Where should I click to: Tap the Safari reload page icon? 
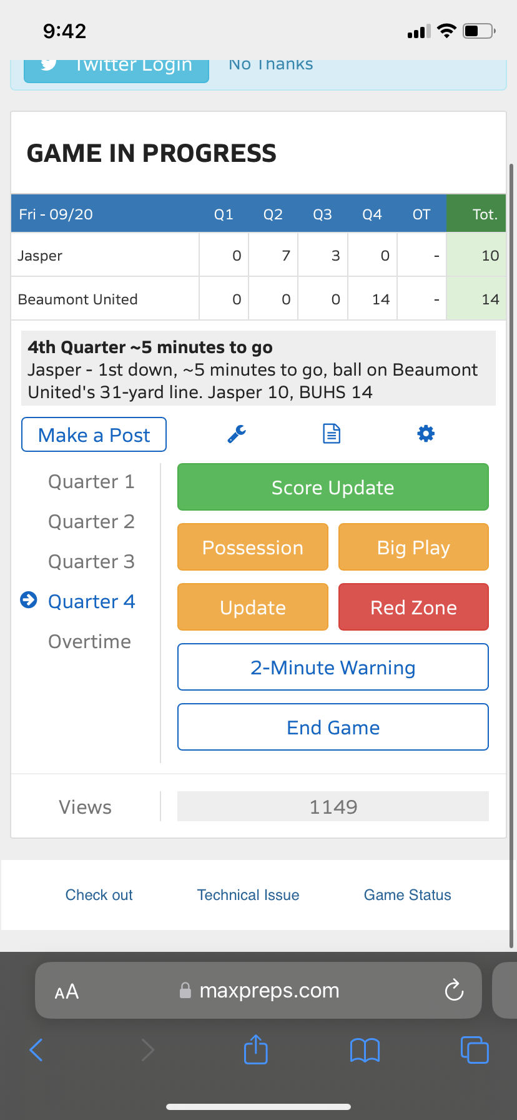coord(454,990)
